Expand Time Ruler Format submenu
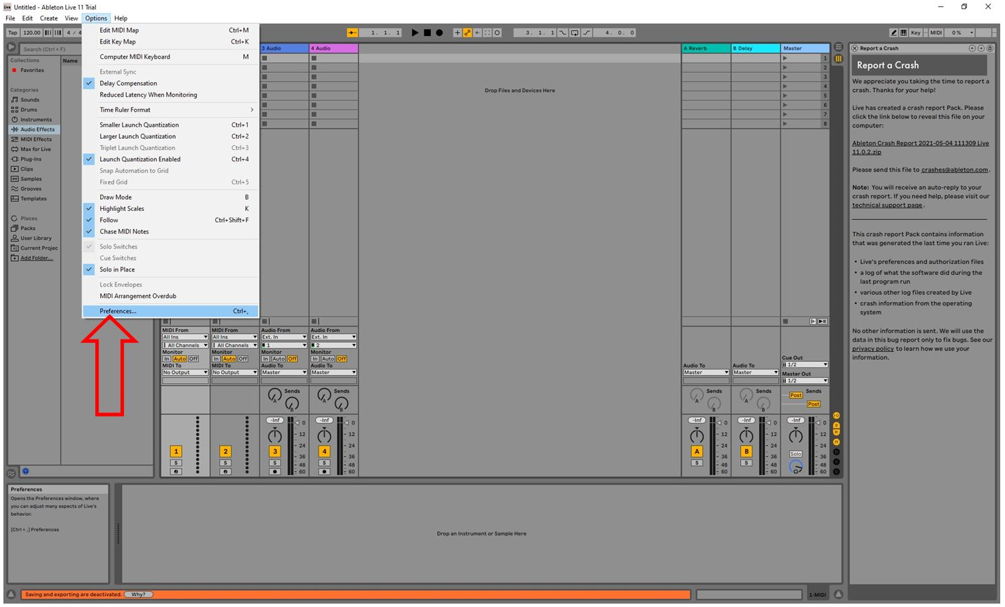The image size is (1005, 607). click(x=170, y=110)
